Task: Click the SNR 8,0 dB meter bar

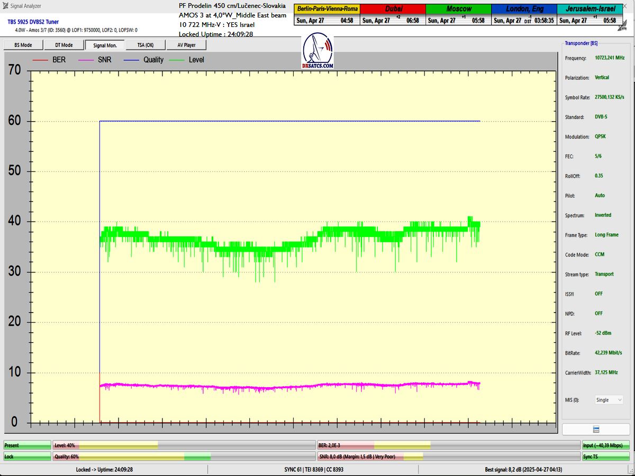Action: 448,456
